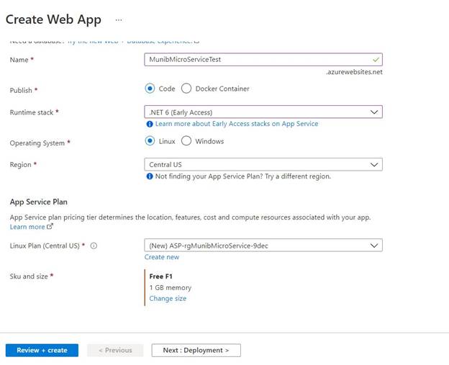Click the info icon next to Linux Plan
Image resolution: width=449 pixels, height=365 pixels.
tap(94, 245)
